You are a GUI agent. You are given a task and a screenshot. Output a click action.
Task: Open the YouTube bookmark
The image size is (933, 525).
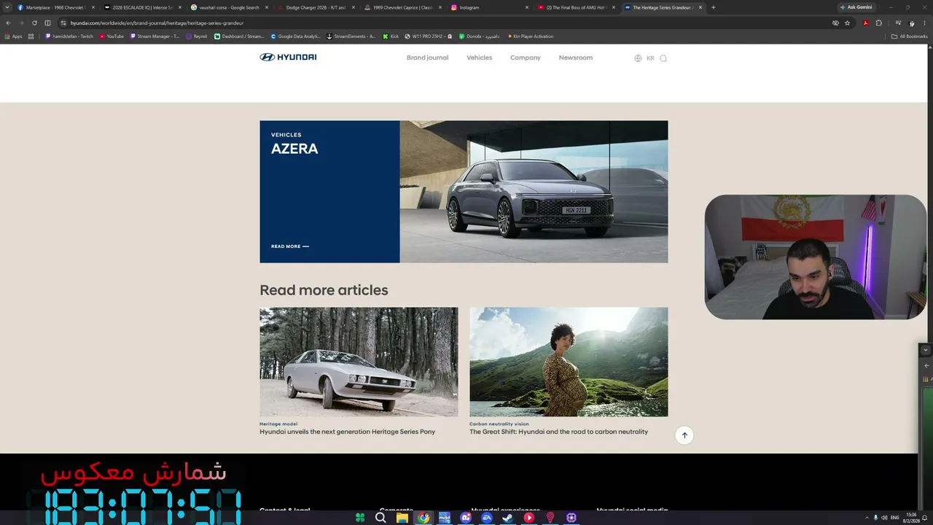(x=112, y=36)
